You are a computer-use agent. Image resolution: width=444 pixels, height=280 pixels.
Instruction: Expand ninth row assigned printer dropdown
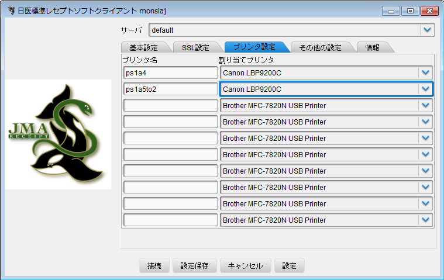click(x=326, y=203)
